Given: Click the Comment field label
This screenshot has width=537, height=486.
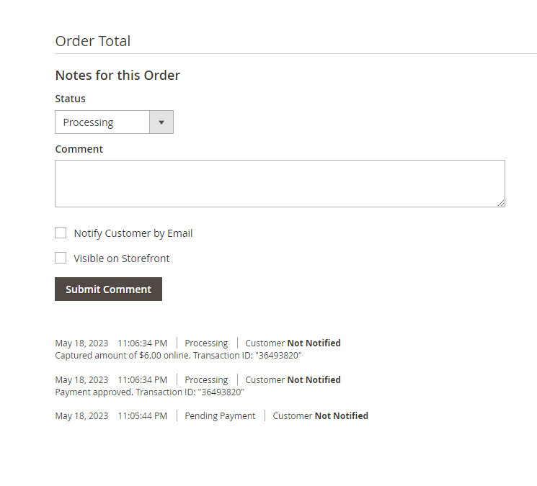Looking at the screenshot, I should (x=79, y=149).
